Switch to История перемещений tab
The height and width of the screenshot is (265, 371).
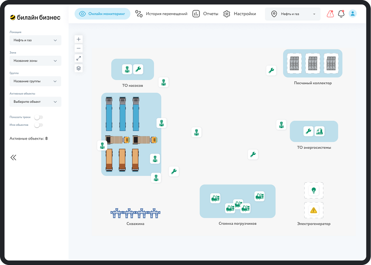162,14
